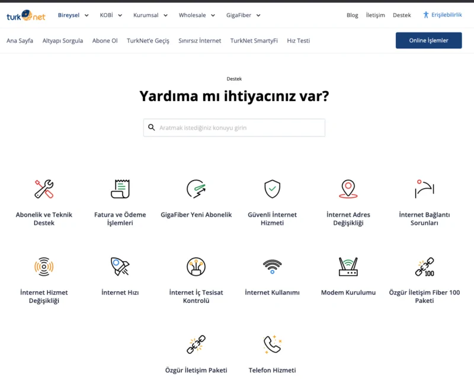The height and width of the screenshot is (390, 474).
Task: Click İnternet Adres Değişikliği location pin icon
Action: (348, 189)
